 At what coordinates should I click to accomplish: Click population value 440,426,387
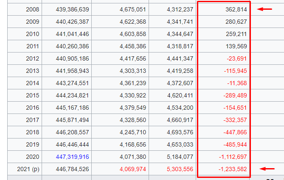tap(72, 22)
